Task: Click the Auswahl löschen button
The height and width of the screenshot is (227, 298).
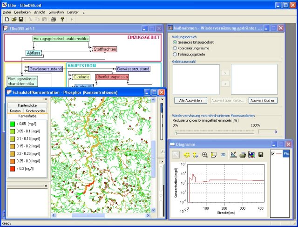Action: [x=263, y=100]
